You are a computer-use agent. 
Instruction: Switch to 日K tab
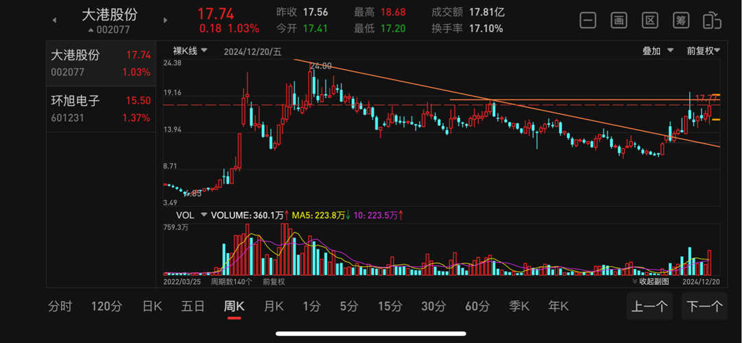pos(152,306)
